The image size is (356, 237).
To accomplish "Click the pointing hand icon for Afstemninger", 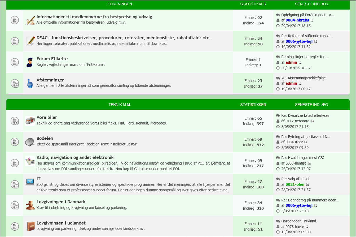I will [x=30, y=83].
